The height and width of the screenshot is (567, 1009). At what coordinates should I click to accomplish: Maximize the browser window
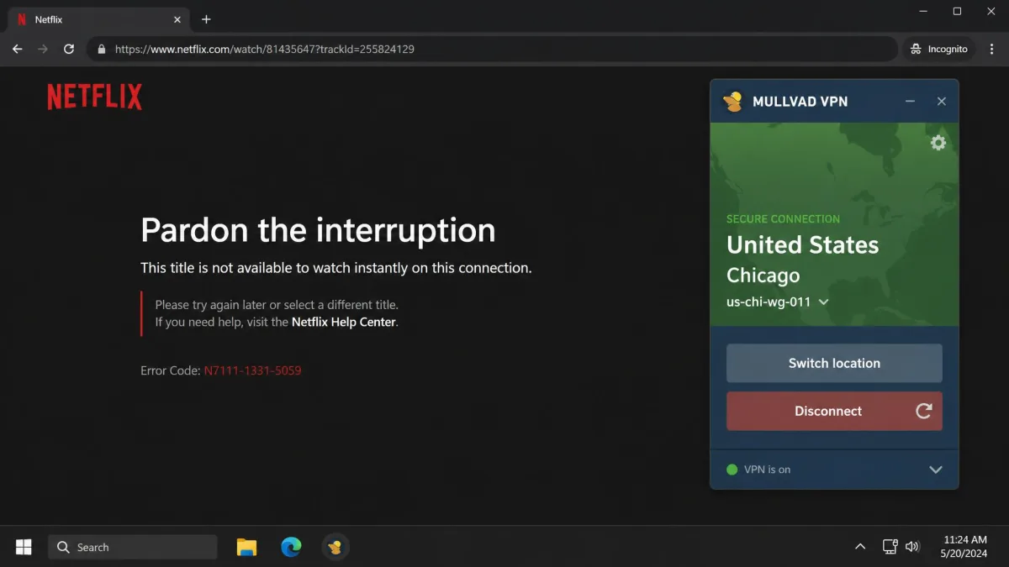(957, 12)
